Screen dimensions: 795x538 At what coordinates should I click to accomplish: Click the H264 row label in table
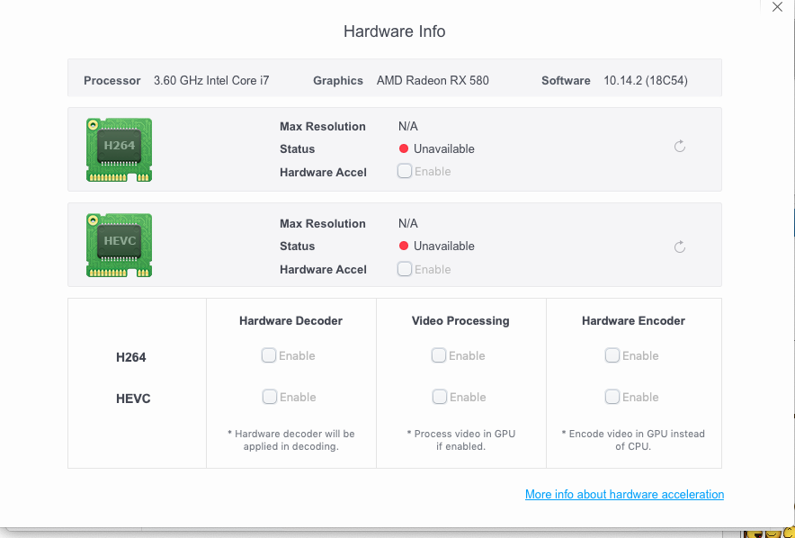(130, 357)
